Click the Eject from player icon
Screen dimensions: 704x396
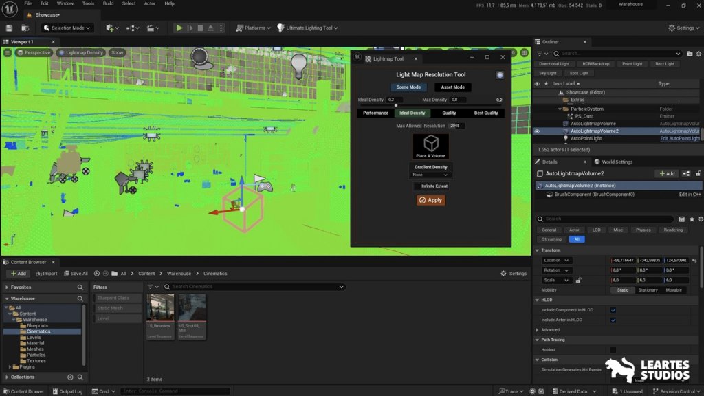tap(210, 27)
